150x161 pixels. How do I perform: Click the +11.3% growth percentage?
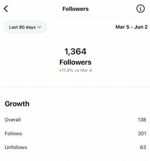point(66,70)
